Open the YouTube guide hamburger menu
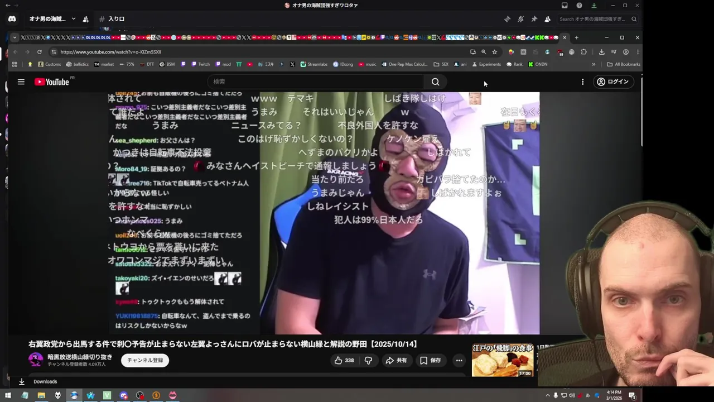714x402 pixels. pyautogui.click(x=21, y=82)
